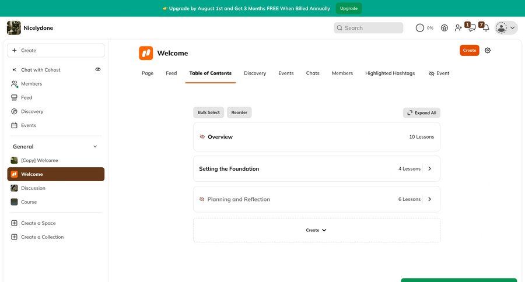Switch to the Feed tab
The image size is (525, 282).
click(x=171, y=73)
